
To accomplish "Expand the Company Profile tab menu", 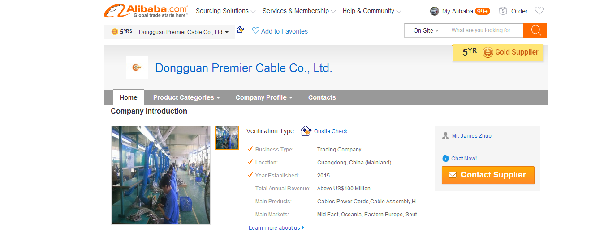I will [264, 97].
